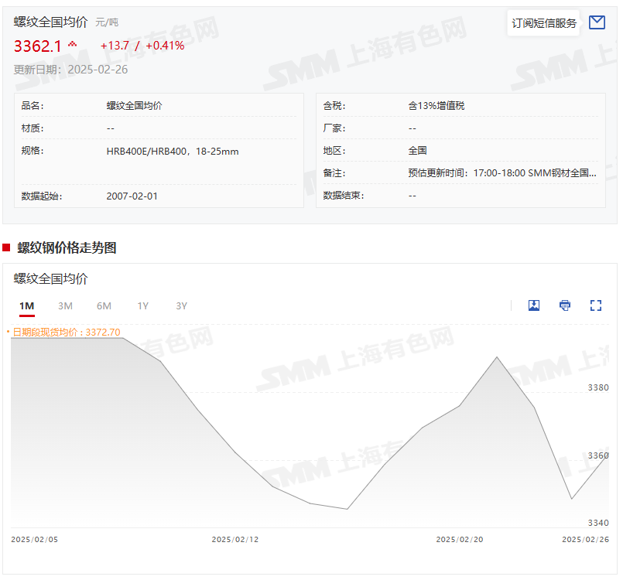Open the 6M chart view
This screenshot has width=623, height=580.
pos(104,306)
